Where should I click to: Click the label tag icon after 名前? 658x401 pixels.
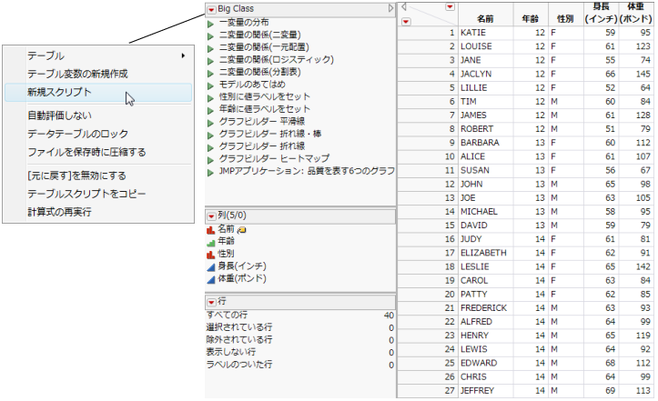coord(243,231)
